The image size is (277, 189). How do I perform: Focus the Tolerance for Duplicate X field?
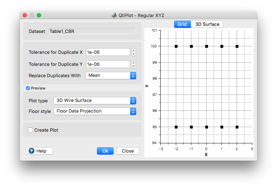click(x=108, y=52)
